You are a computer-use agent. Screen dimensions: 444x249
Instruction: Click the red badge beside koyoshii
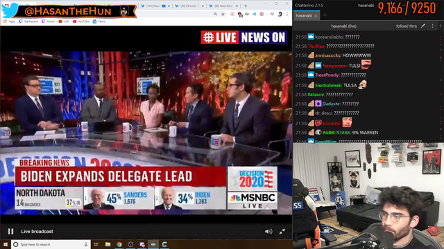click(318, 123)
